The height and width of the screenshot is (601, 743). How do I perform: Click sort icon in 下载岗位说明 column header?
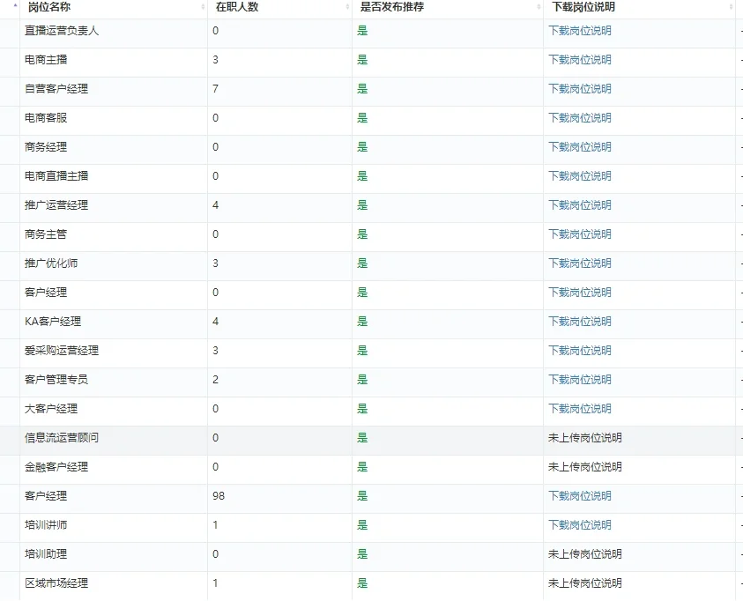tap(731, 7)
